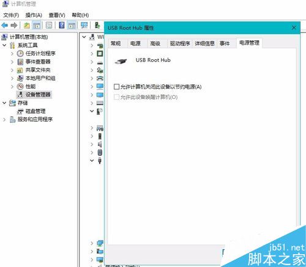Click the Local Users and Groups icon
Image resolution: width=306 pixels, height=267 pixels.
[x=20, y=78]
